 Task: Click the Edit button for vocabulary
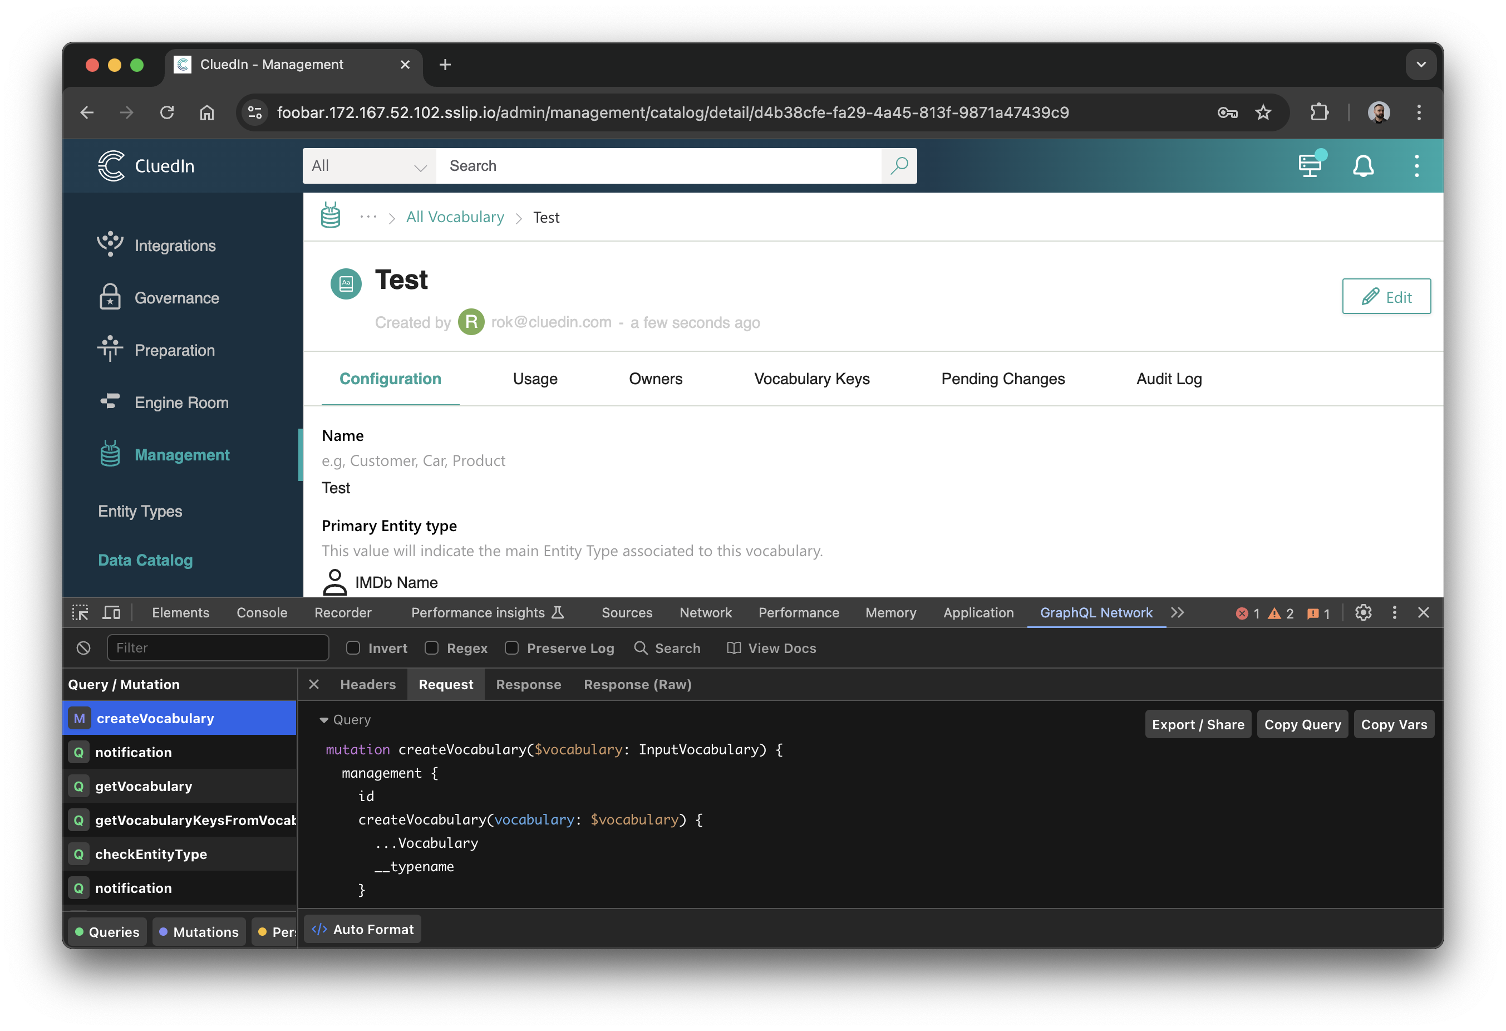pyautogui.click(x=1387, y=295)
